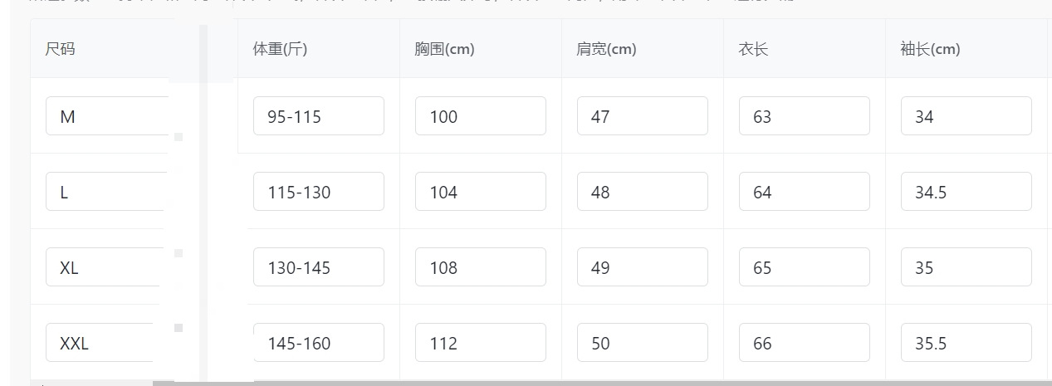
Task: Click the weight field showing 130-145
Action: [319, 267]
